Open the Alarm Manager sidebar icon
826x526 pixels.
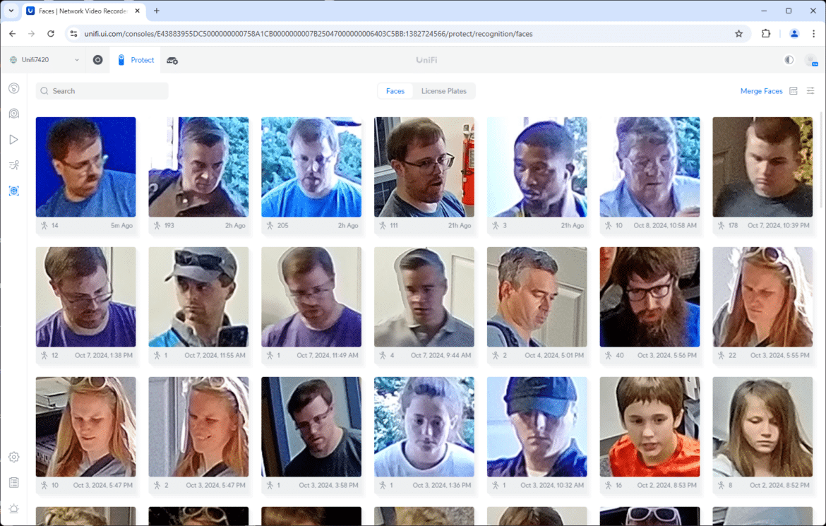14,508
